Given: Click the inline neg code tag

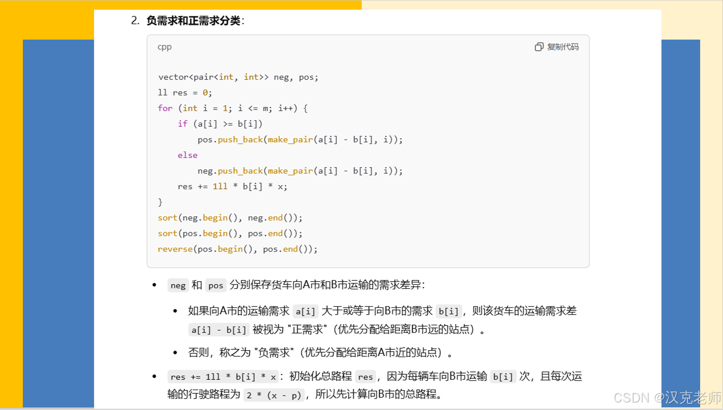Looking at the screenshot, I should pos(178,286).
